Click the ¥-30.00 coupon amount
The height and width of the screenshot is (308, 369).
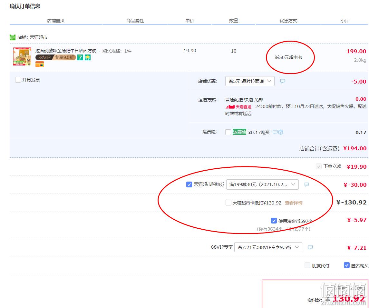coord(355,185)
